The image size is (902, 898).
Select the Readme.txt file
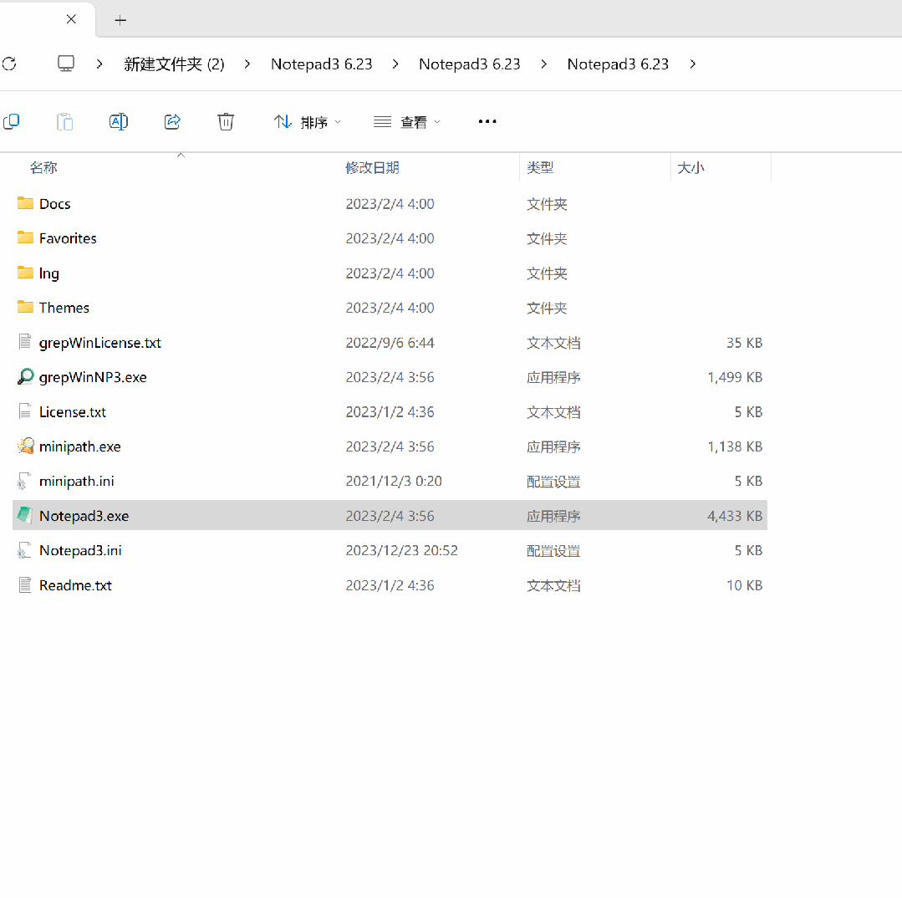[x=75, y=585]
